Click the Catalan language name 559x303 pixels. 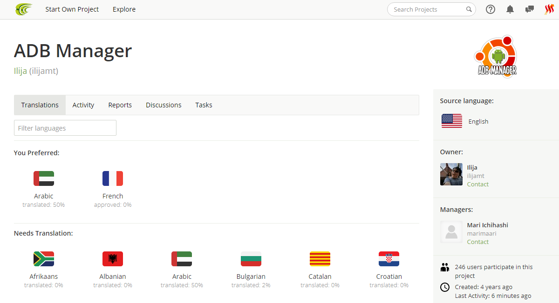(320, 277)
